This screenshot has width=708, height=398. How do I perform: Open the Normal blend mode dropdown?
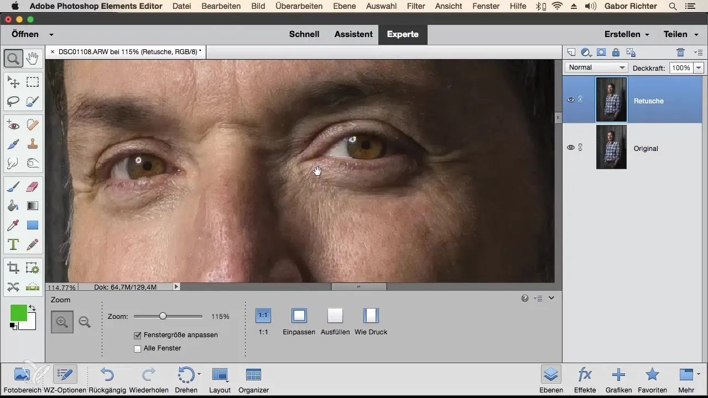coord(596,67)
